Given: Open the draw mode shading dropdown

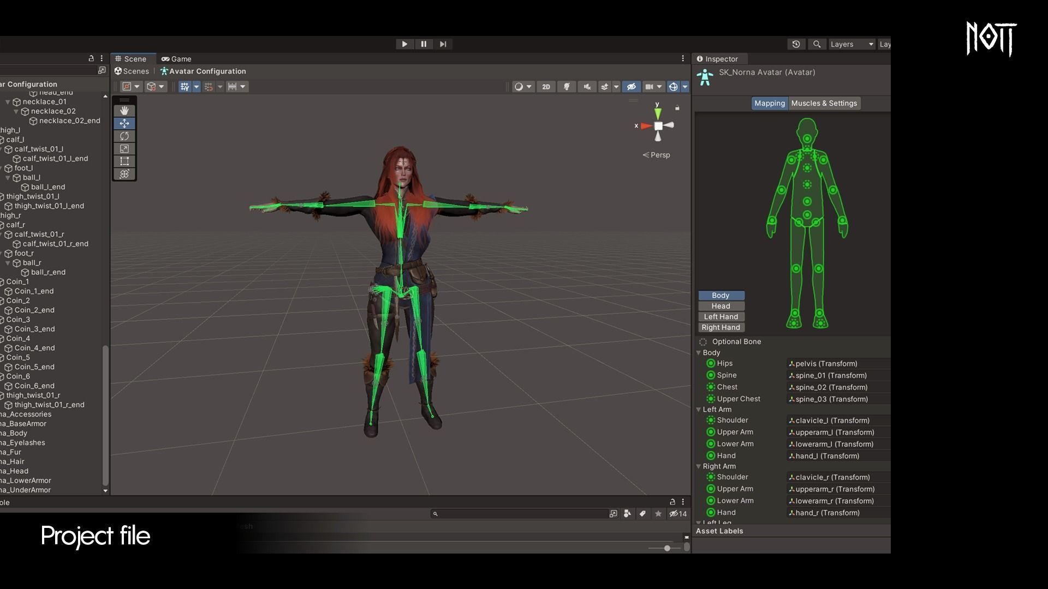Looking at the screenshot, I should 523,87.
